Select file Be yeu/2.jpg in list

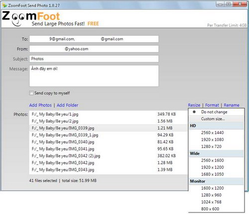(x=108, y=121)
